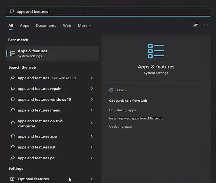
Task: Open the feedback people icon at top right
Action: (x=195, y=25)
